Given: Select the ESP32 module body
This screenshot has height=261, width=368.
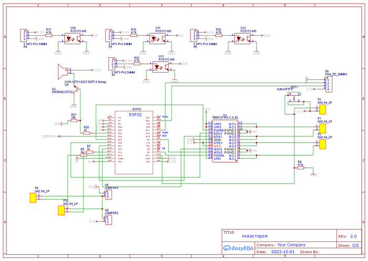Looking at the screenshot, I should 134,143.
